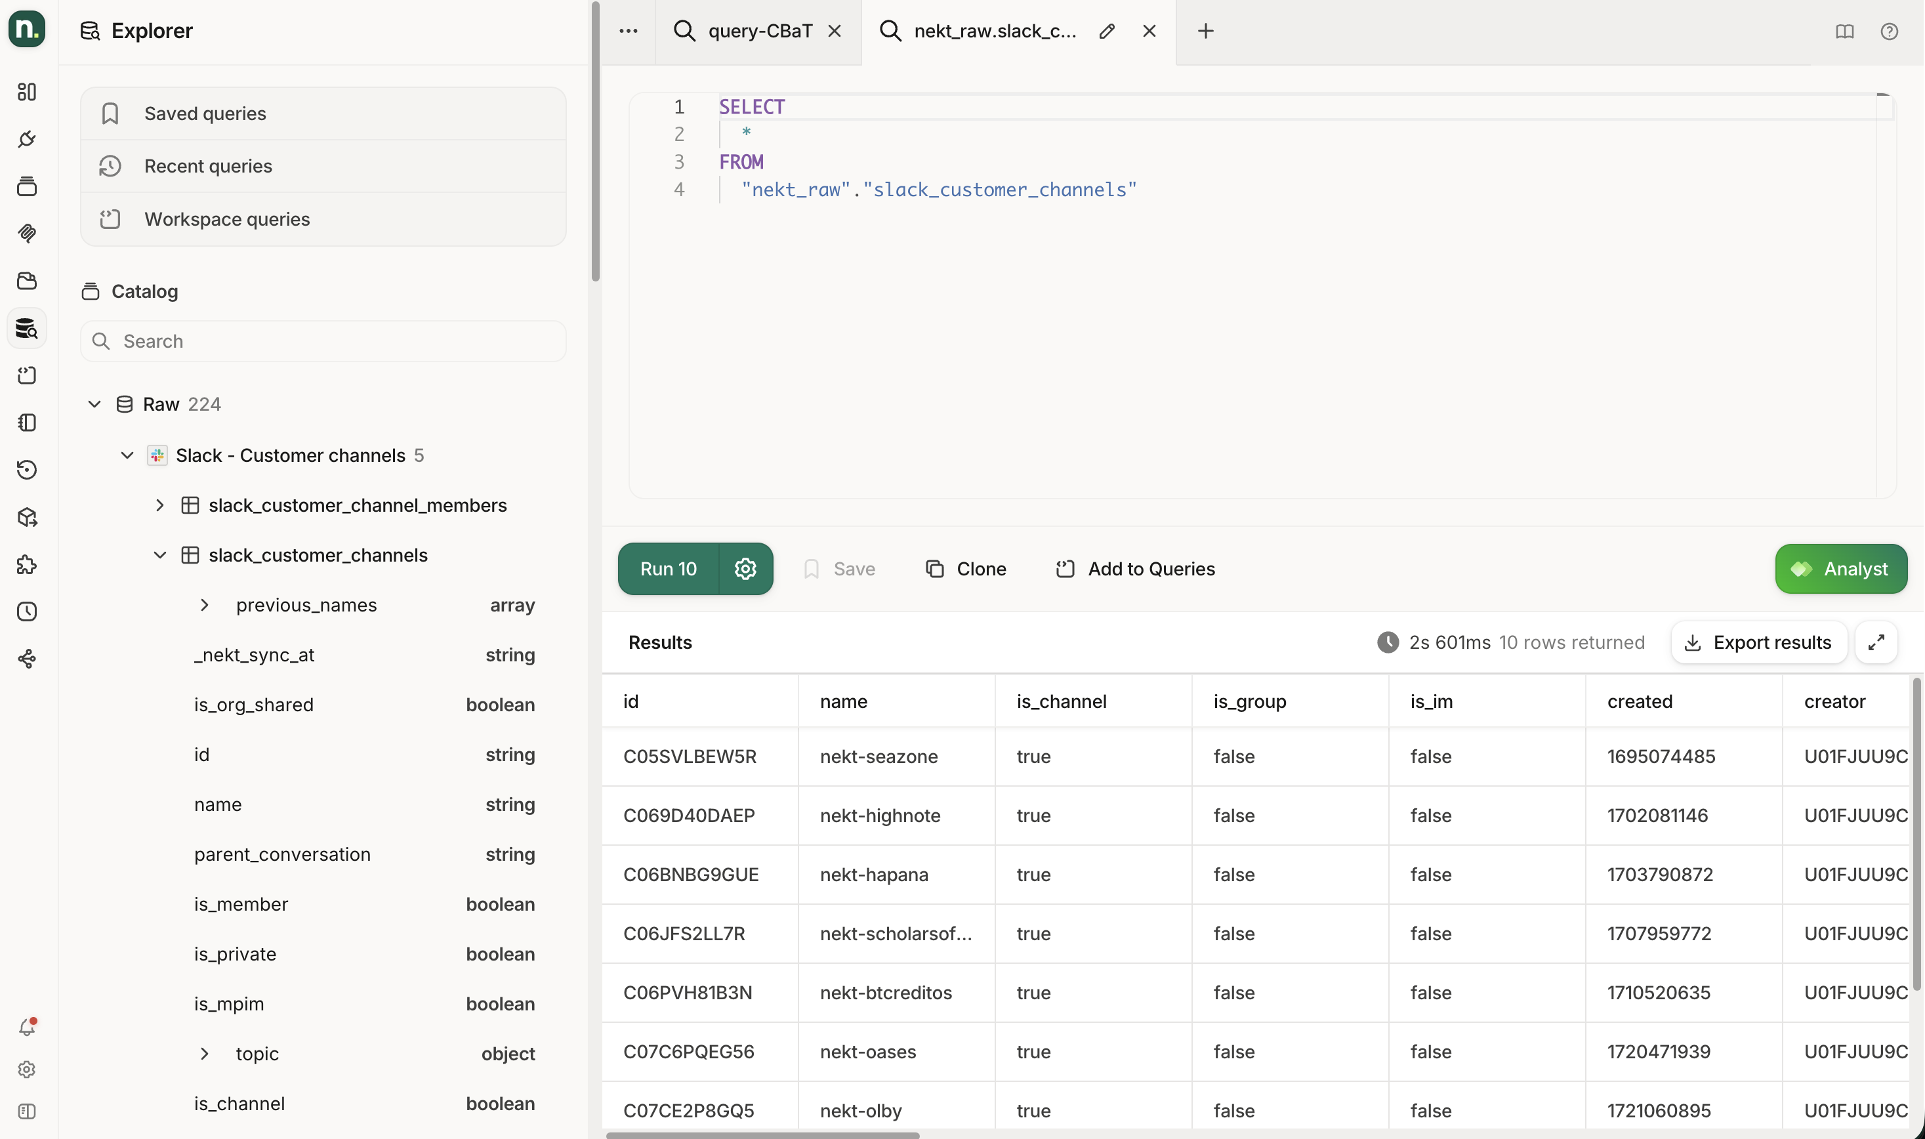
Task: Click the Save query button
Action: pyautogui.click(x=839, y=569)
